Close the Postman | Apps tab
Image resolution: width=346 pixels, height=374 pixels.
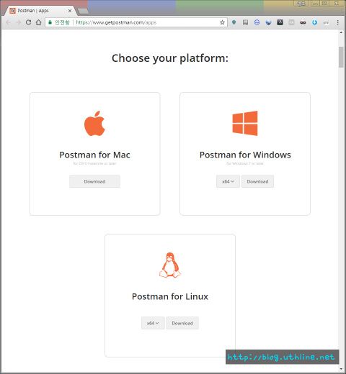[x=70, y=11]
